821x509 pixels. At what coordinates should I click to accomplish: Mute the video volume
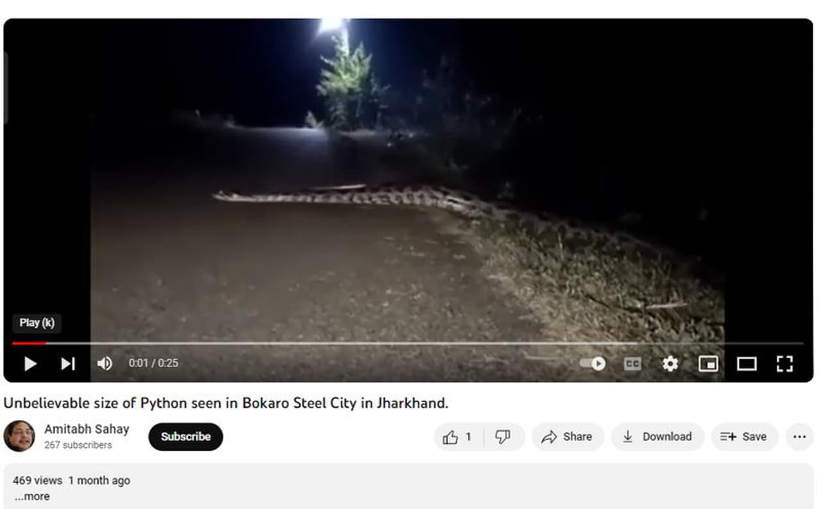tap(105, 364)
